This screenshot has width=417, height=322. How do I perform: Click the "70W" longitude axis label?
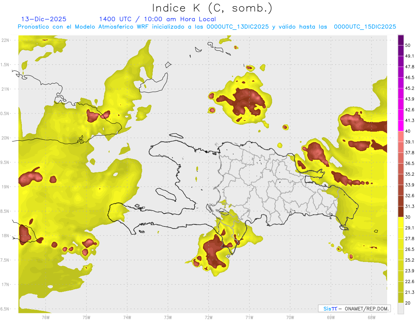click(290, 317)
